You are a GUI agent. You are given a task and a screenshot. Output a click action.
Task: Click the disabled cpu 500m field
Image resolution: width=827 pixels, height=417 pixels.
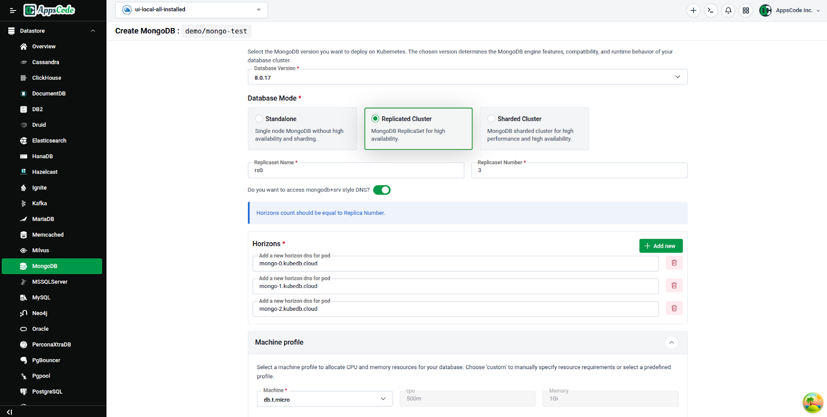pos(467,398)
